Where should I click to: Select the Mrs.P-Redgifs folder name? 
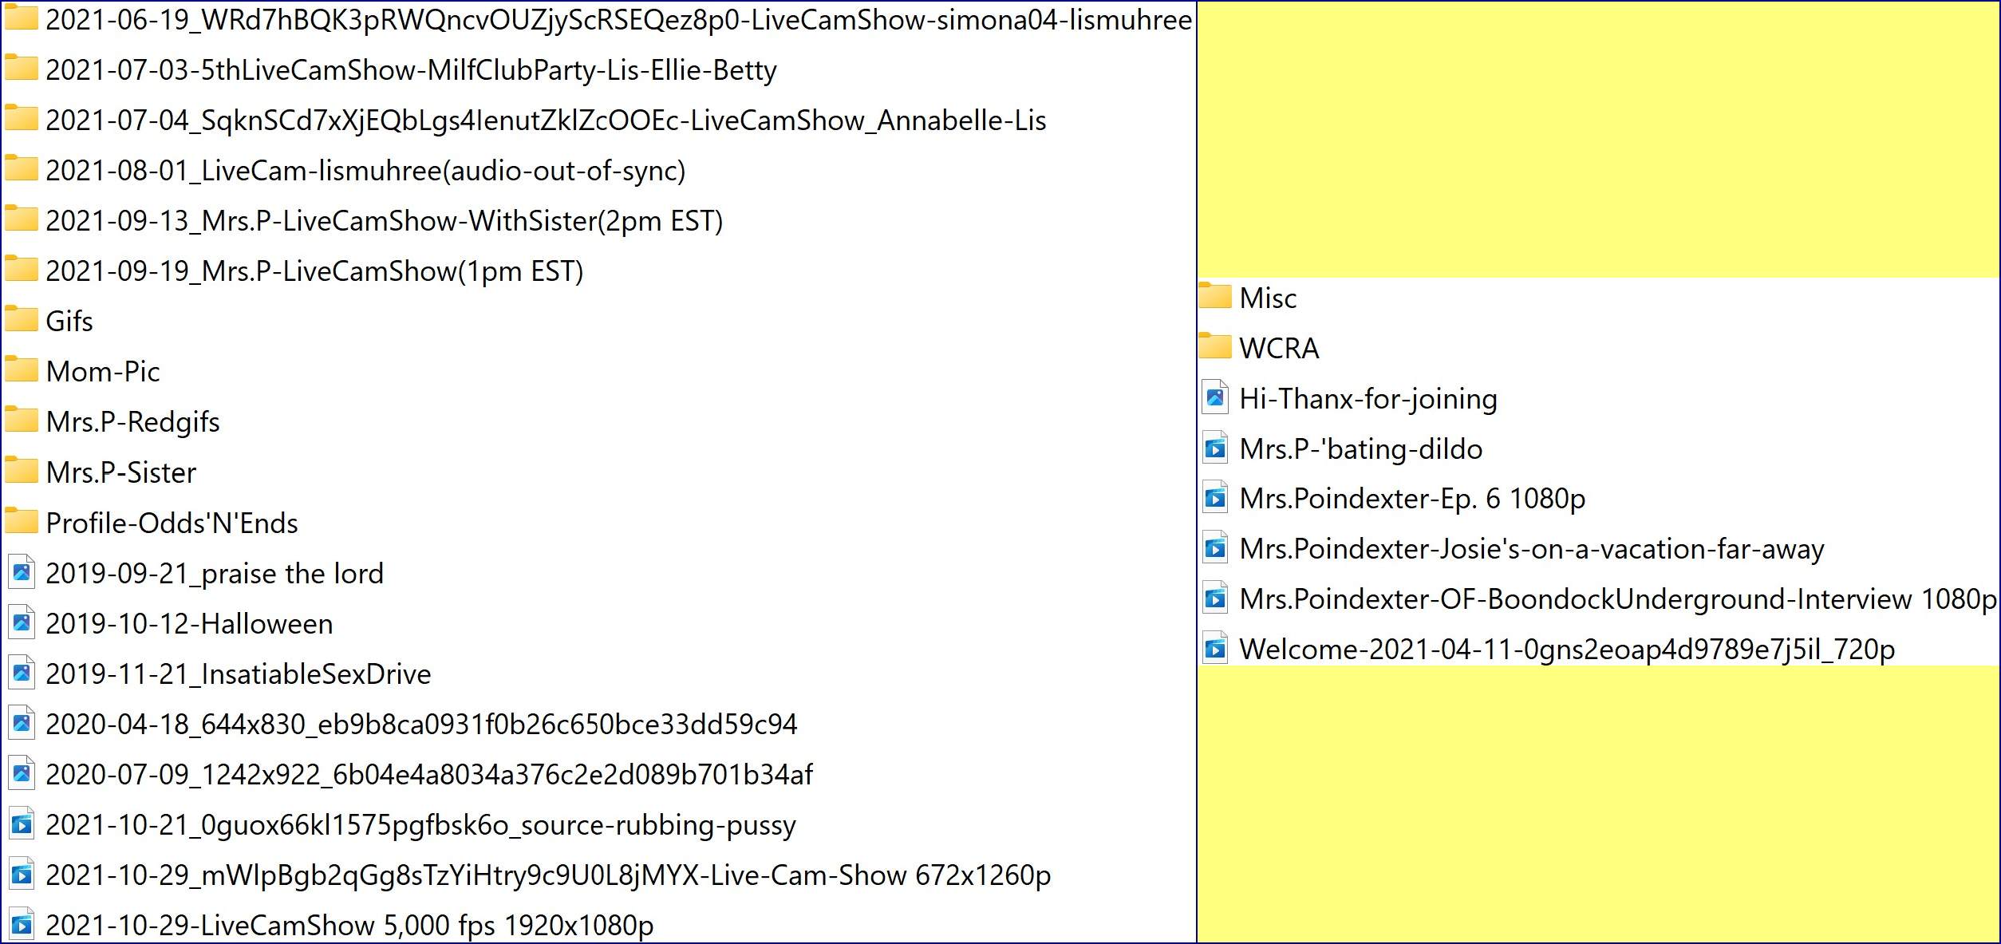(x=132, y=422)
